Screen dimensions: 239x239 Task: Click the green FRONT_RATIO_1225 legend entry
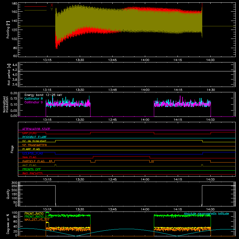coord(39,217)
